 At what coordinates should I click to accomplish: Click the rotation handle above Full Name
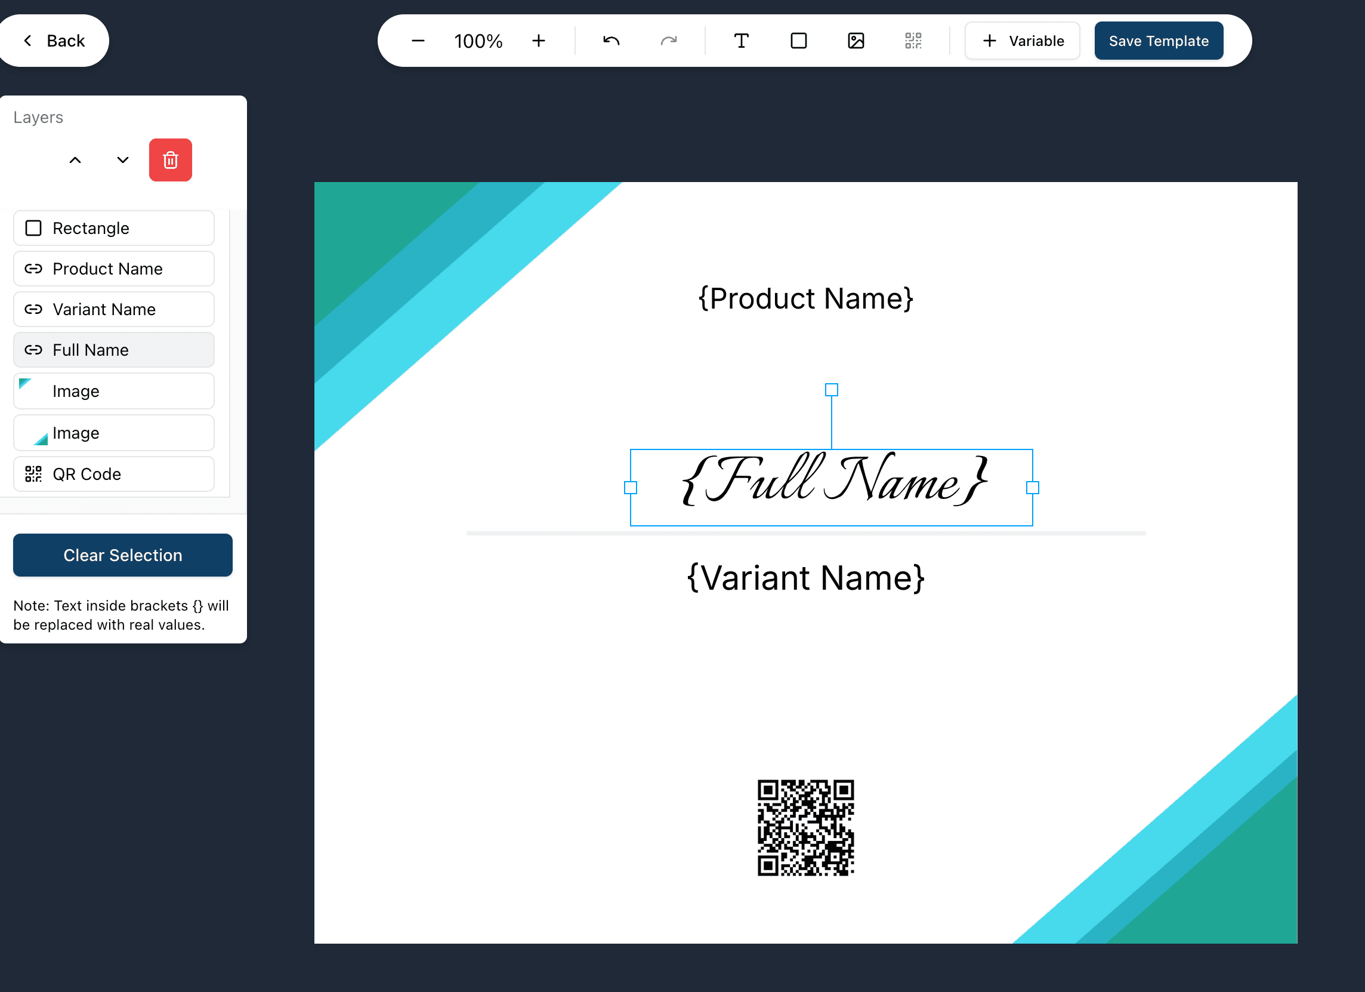[831, 390]
